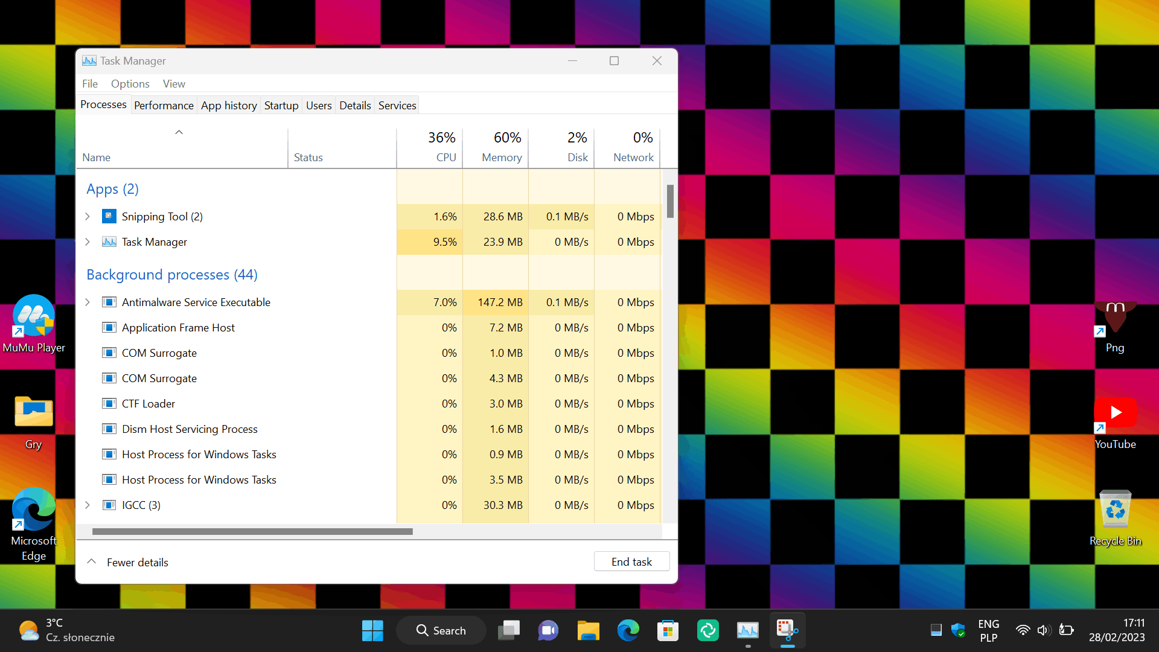Click the taskbar Search box
1159x652 pixels.
click(x=441, y=630)
